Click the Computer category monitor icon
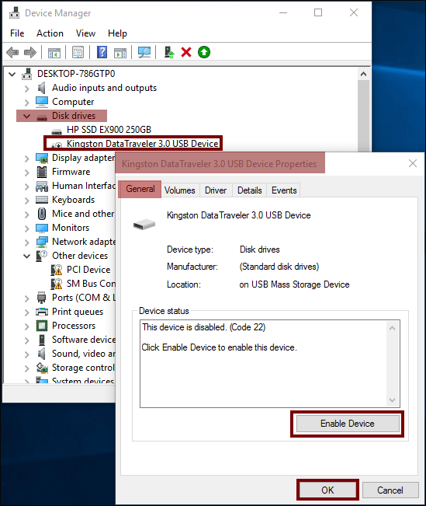This screenshot has height=506, width=426. 42,102
